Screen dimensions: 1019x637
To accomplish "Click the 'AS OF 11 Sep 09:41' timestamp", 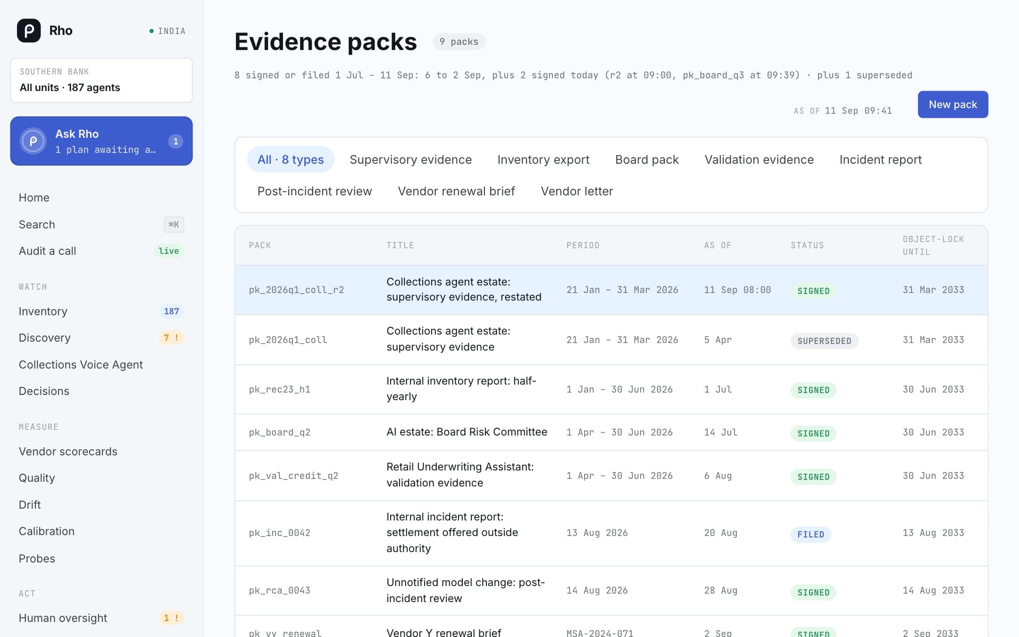I will (x=843, y=111).
